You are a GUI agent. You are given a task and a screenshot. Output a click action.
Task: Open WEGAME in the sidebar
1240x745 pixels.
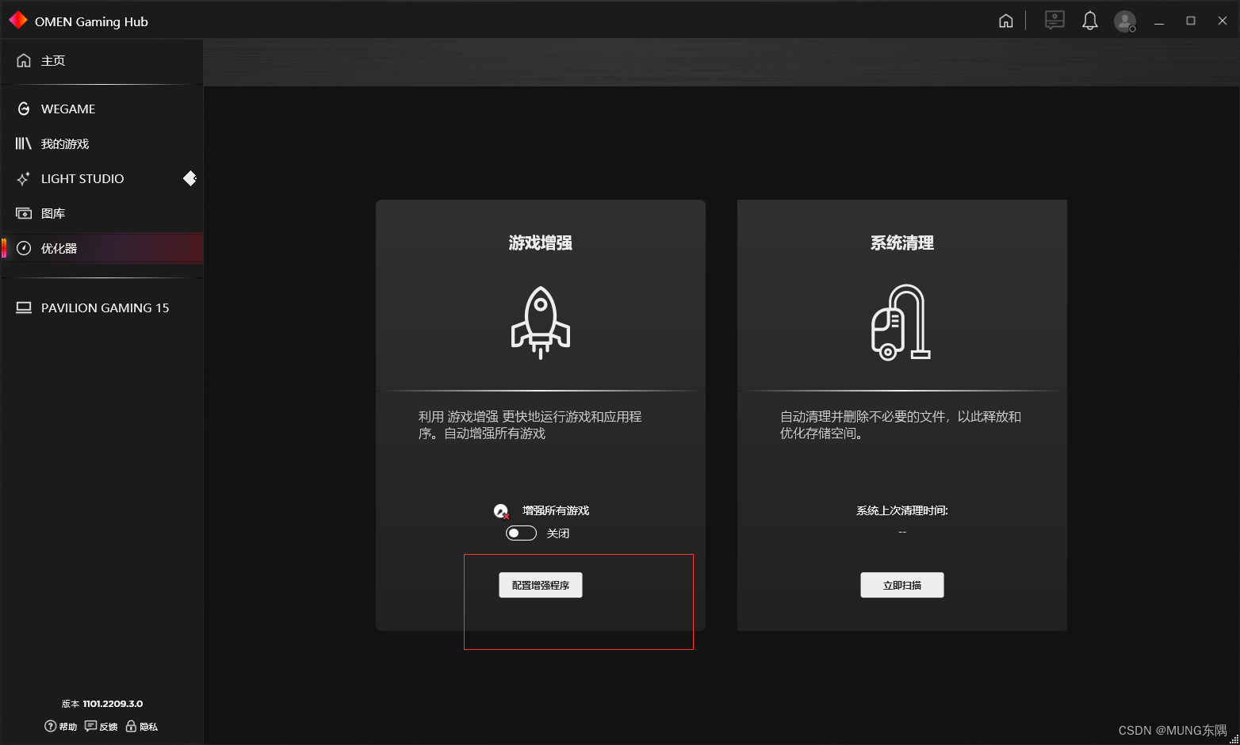(x=101, y=109)
